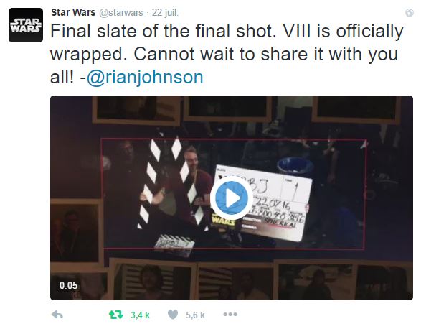Screen dimensions: 421x329
Task: Open the Star Wars profile avatar
Action: point(26,25)
